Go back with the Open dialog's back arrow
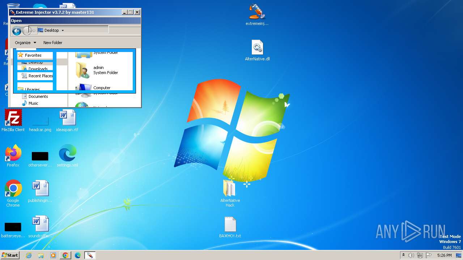The height and width of the screenshot is (260, 463). point(17,31)
